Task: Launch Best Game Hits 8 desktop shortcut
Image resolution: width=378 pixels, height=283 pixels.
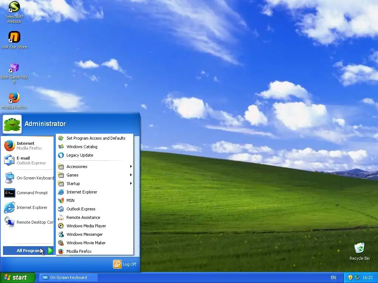Action: click(x=14, y=73)
